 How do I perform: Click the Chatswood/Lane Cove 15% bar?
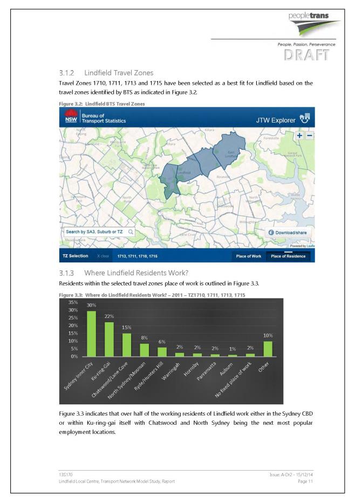[x=127, y=345]
